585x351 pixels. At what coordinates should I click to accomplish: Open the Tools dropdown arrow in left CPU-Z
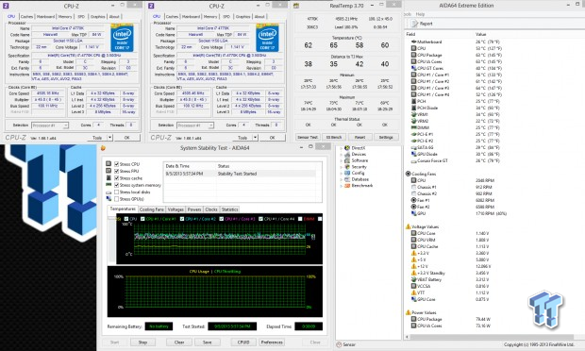click(x=109, y=138)
